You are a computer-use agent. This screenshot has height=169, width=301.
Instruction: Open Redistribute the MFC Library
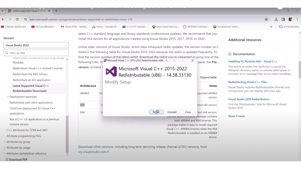30,74
